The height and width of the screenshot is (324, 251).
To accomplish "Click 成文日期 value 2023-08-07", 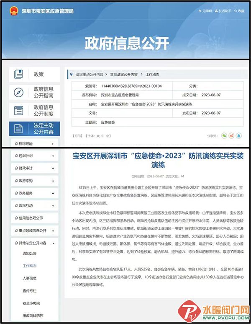I will pyautogui.click(x=211, y=95).
